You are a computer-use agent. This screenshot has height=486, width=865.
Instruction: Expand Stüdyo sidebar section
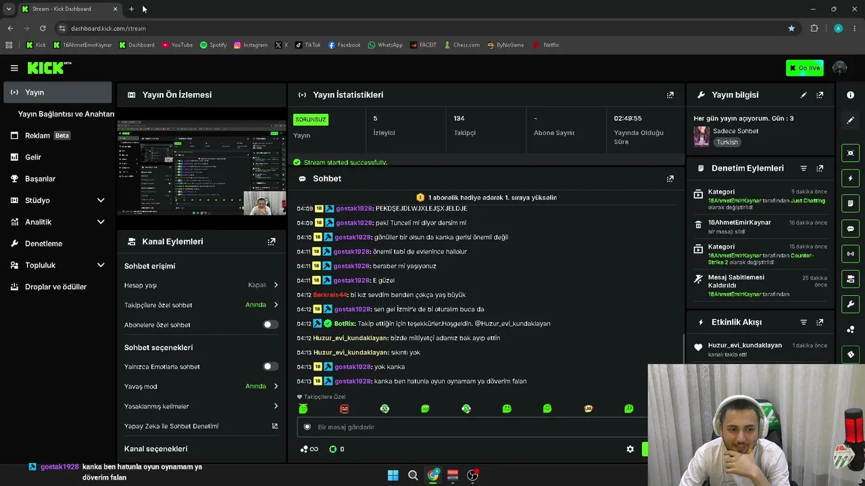coord(101,200)
